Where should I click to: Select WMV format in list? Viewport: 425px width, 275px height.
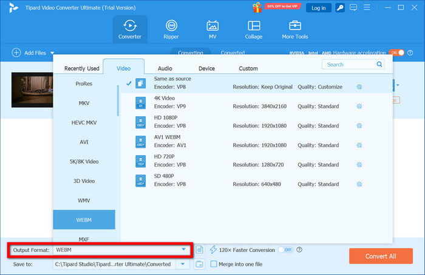pyautogui.click(x=84, y=200)
